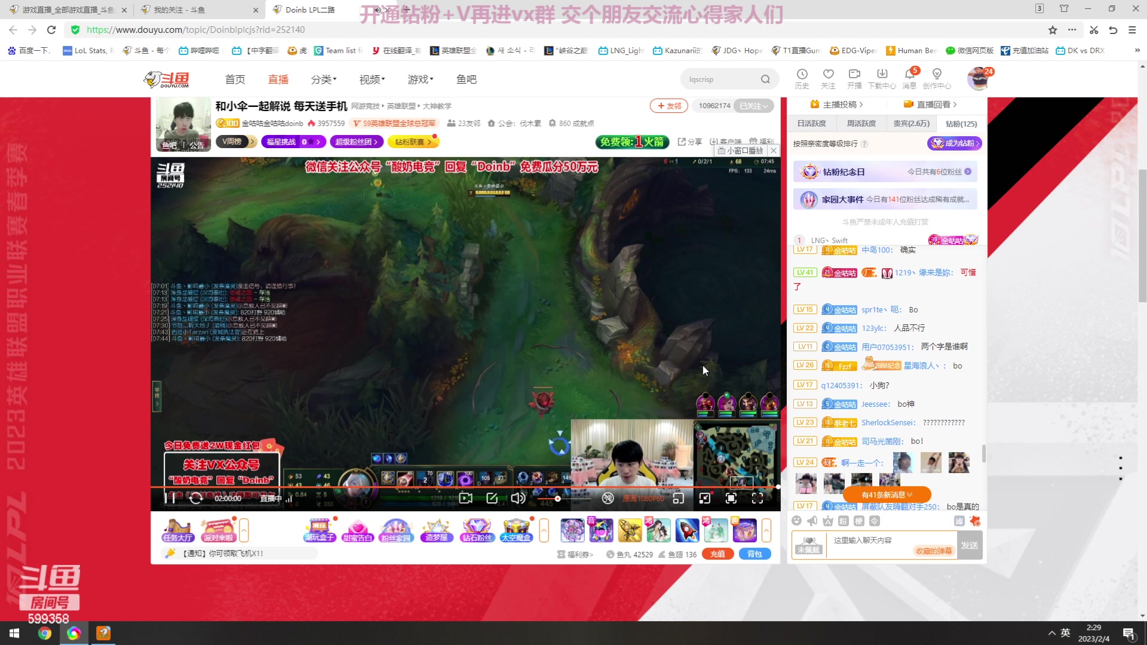Jump to the 41 new messages

click(x=887, y=494)
